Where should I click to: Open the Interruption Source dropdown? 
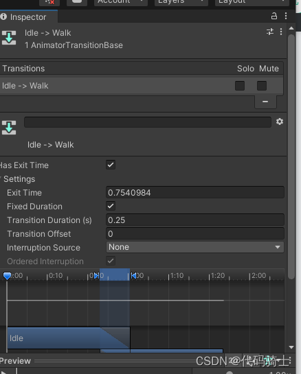(x=195, y=247)
